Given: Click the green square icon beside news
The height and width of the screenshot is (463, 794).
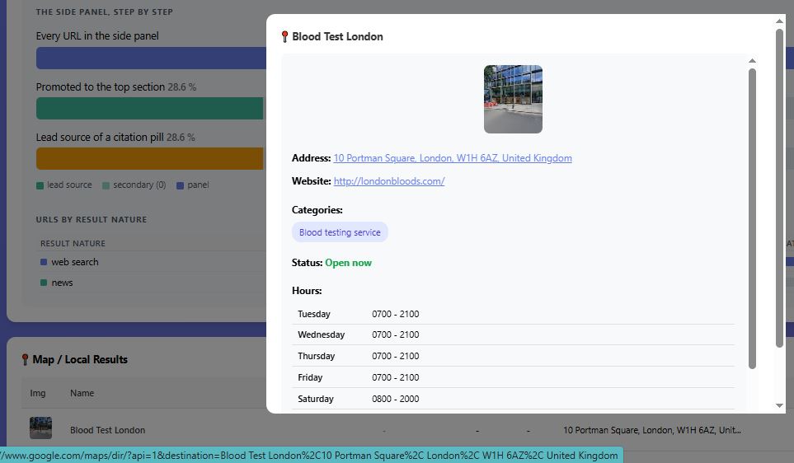Looking at the screenshot, I should [x=44, y=283].
